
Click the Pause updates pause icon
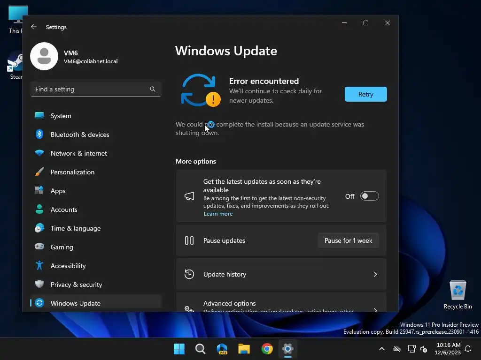[x=189, y=240]
